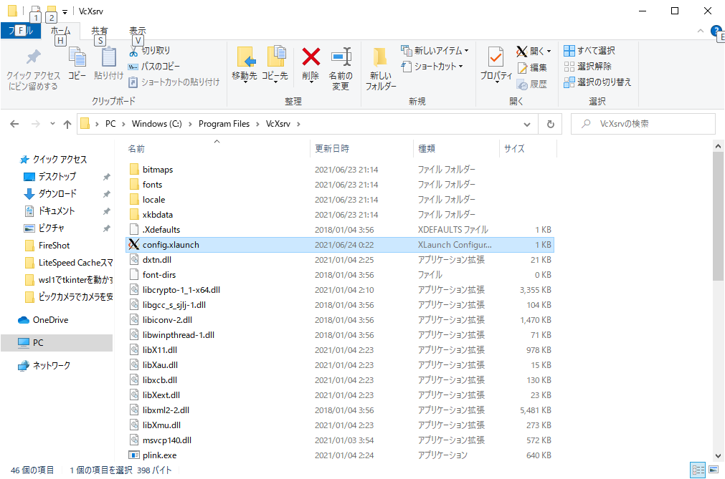The image size is (725, 479).
Task: Switch to Details view icon in status bar
Action: 698,470
